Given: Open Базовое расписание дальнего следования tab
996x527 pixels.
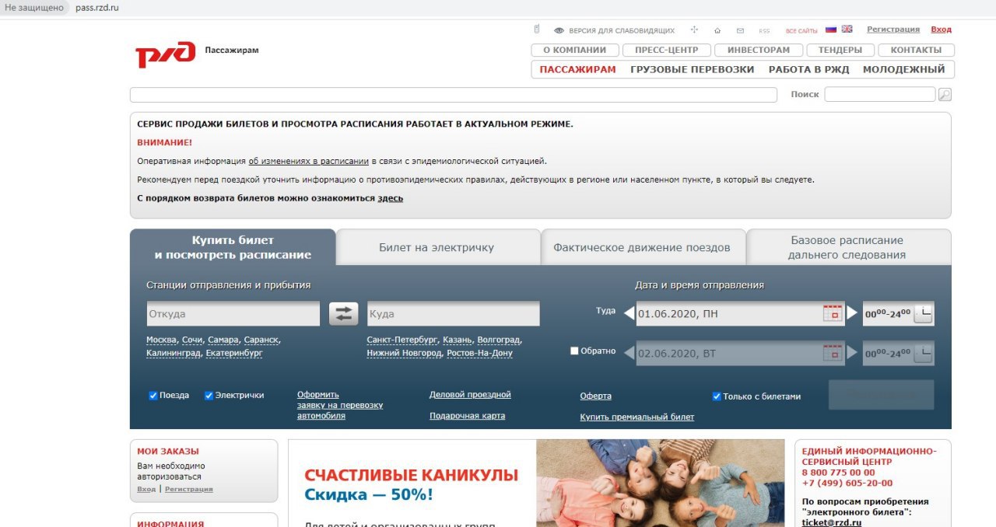Looking at the screenshot, I should pyautogui.click(x=847, y=247).
